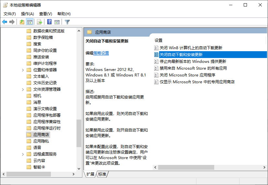Screen dimensions: 268x185
Task: Open the 帮助(H) menu
Action: [x=64, y=14]
